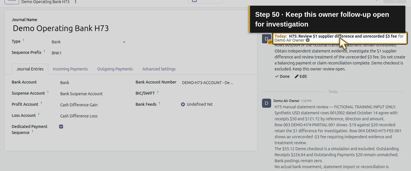Edit the H75 review activity

coord(301,76)
